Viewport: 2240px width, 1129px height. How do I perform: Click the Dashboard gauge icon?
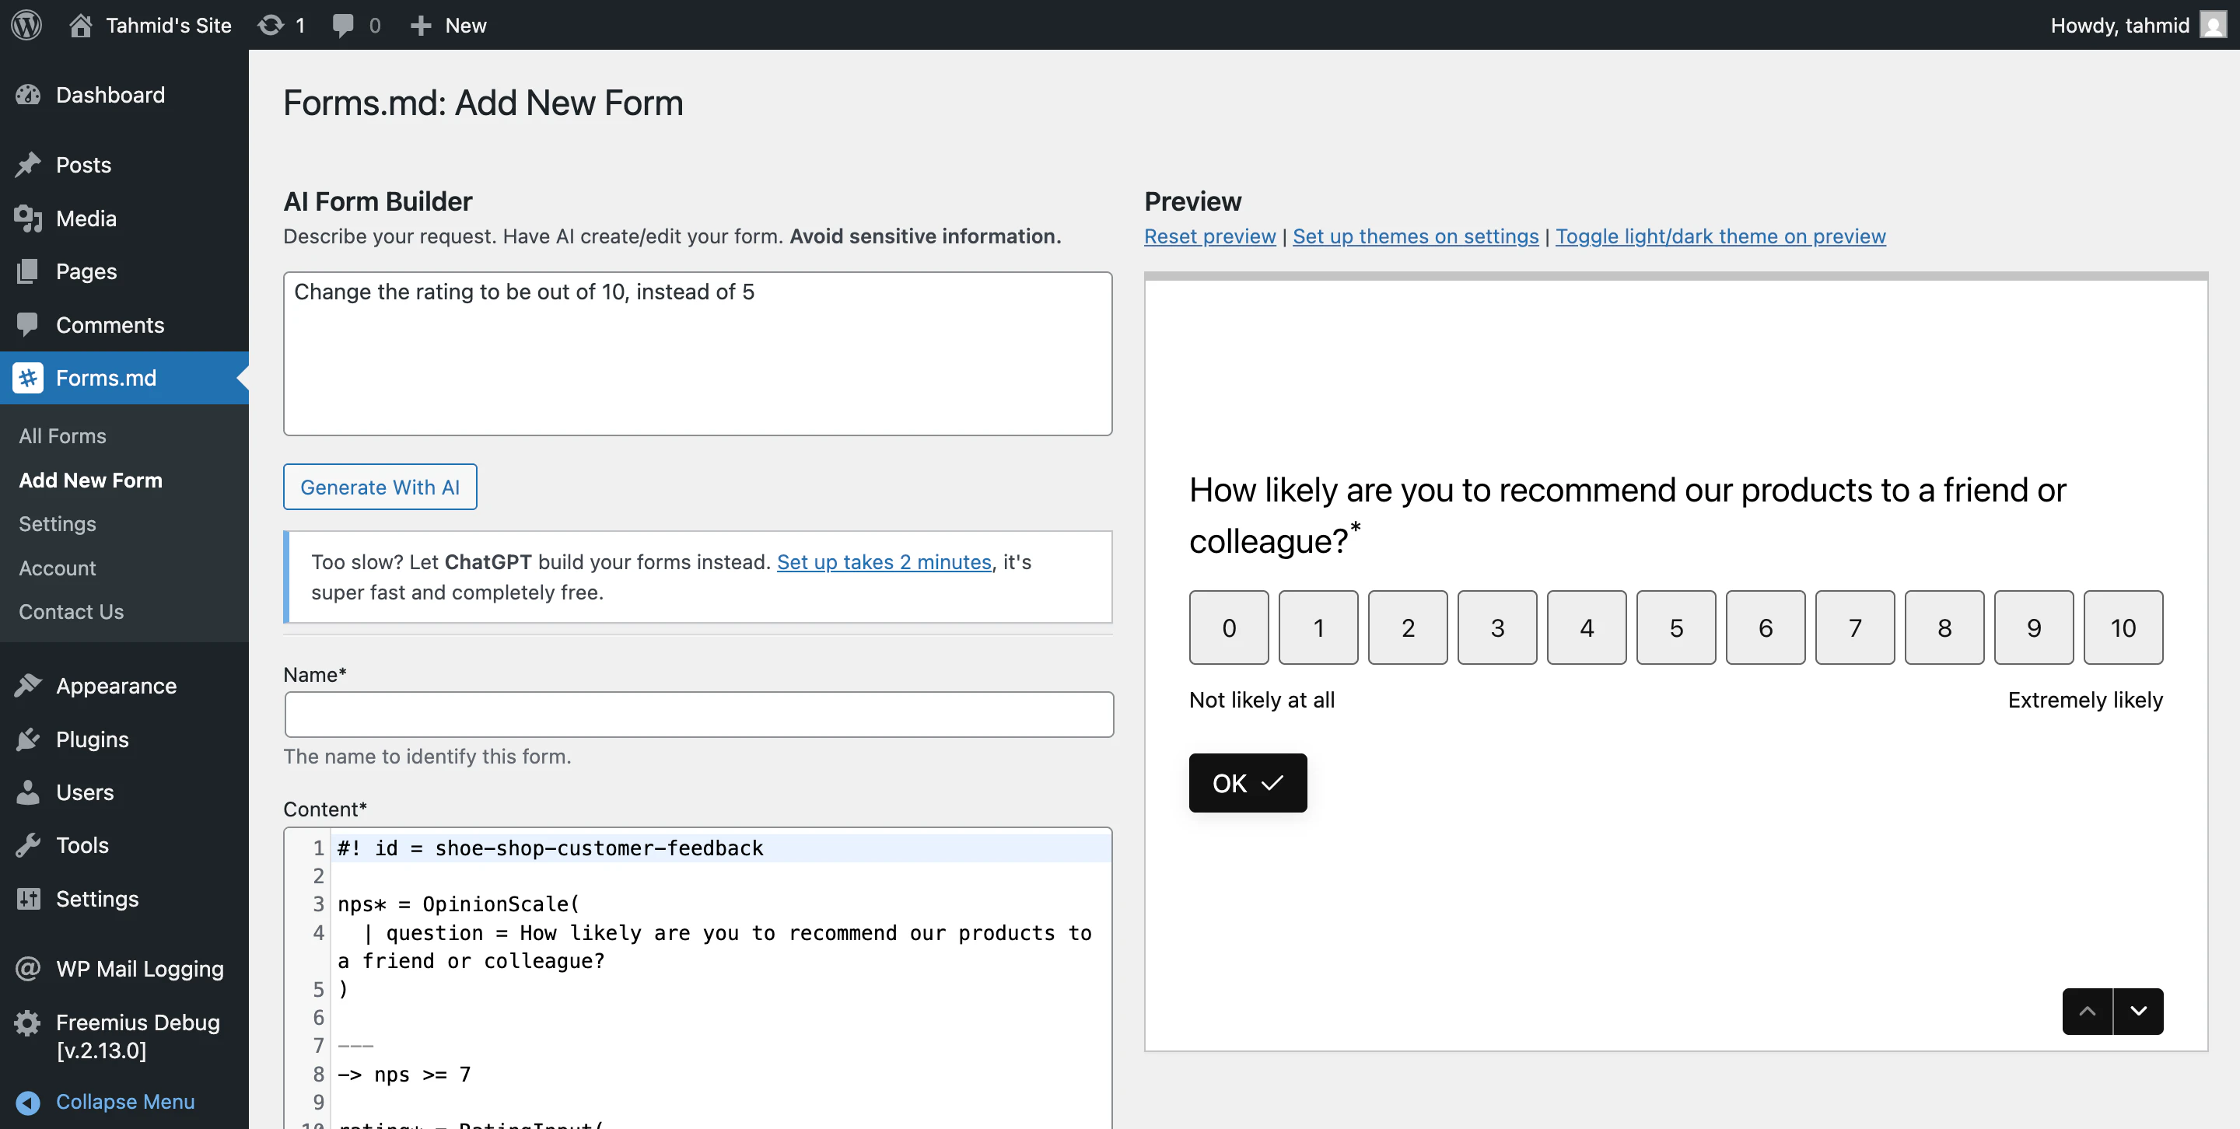pos(28,95)
